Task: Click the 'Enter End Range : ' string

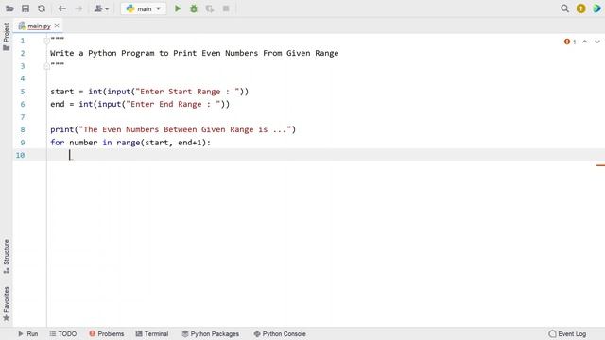Action: point(173,104)
